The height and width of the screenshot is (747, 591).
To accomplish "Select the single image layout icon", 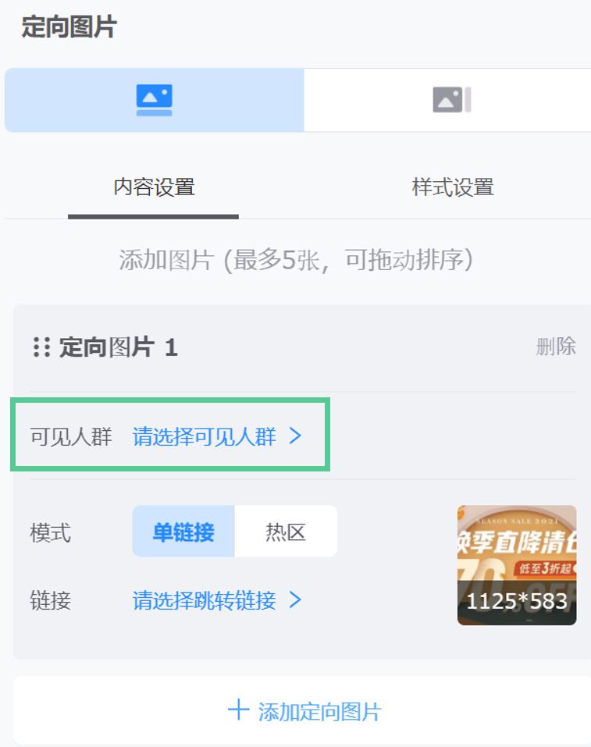I will [x=154, y=100].
